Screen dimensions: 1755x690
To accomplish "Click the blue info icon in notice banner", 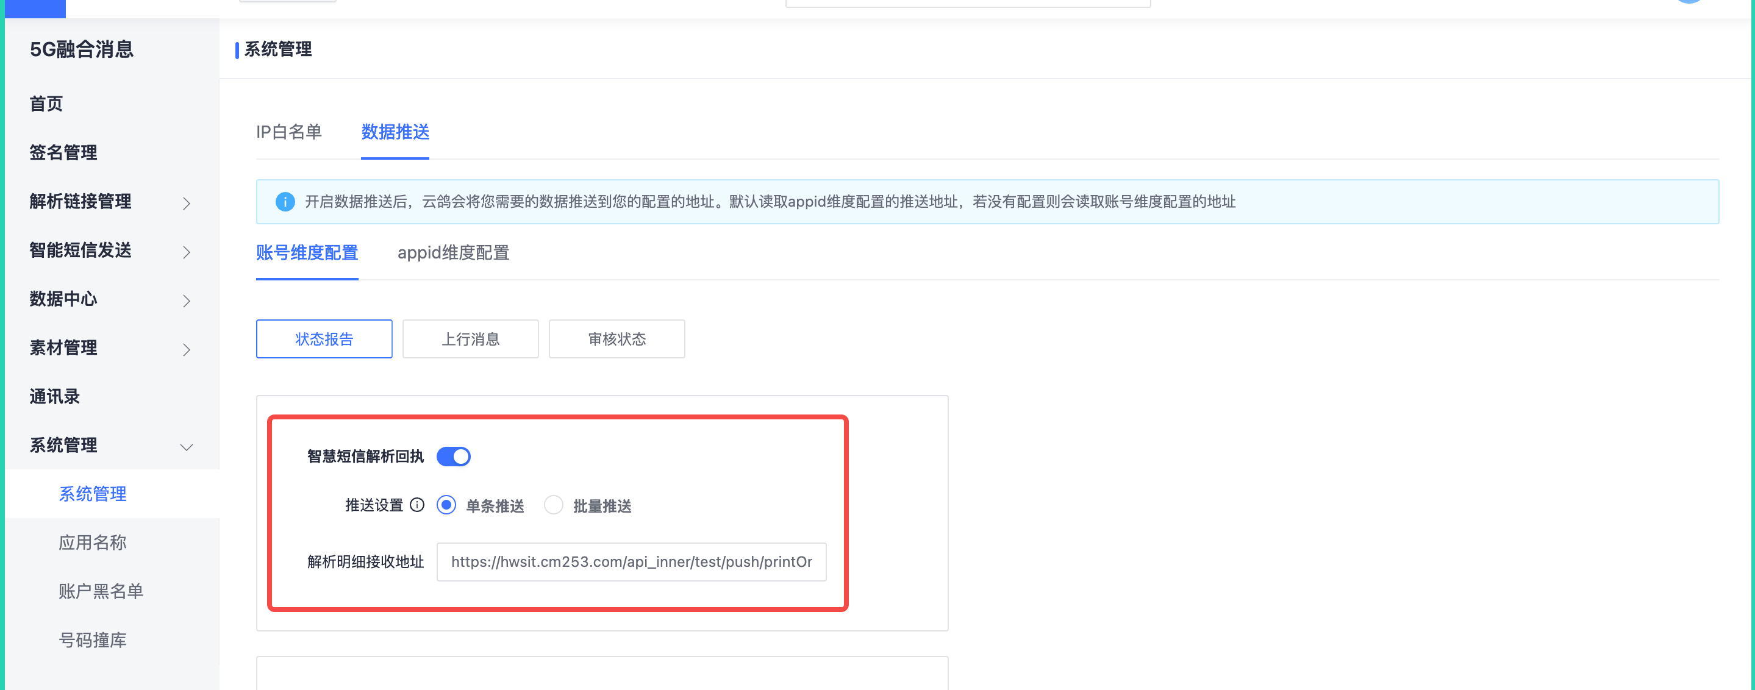I will point(285,202).
